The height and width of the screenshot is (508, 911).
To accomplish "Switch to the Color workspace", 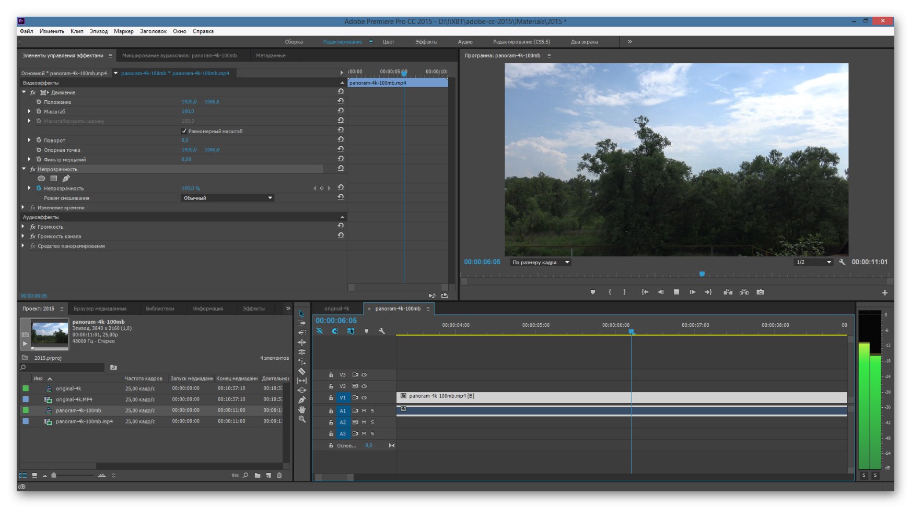I will click(389, 42).
